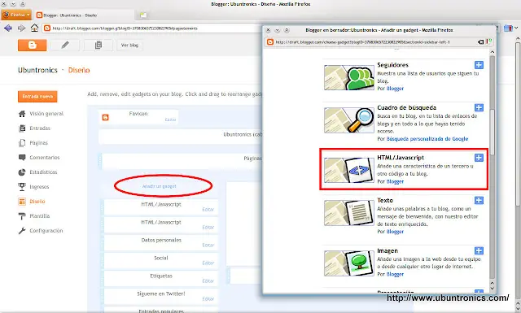Click the Imagen gadget title
The height and width of the screenshot is (313, 521).
click(387, 251)
